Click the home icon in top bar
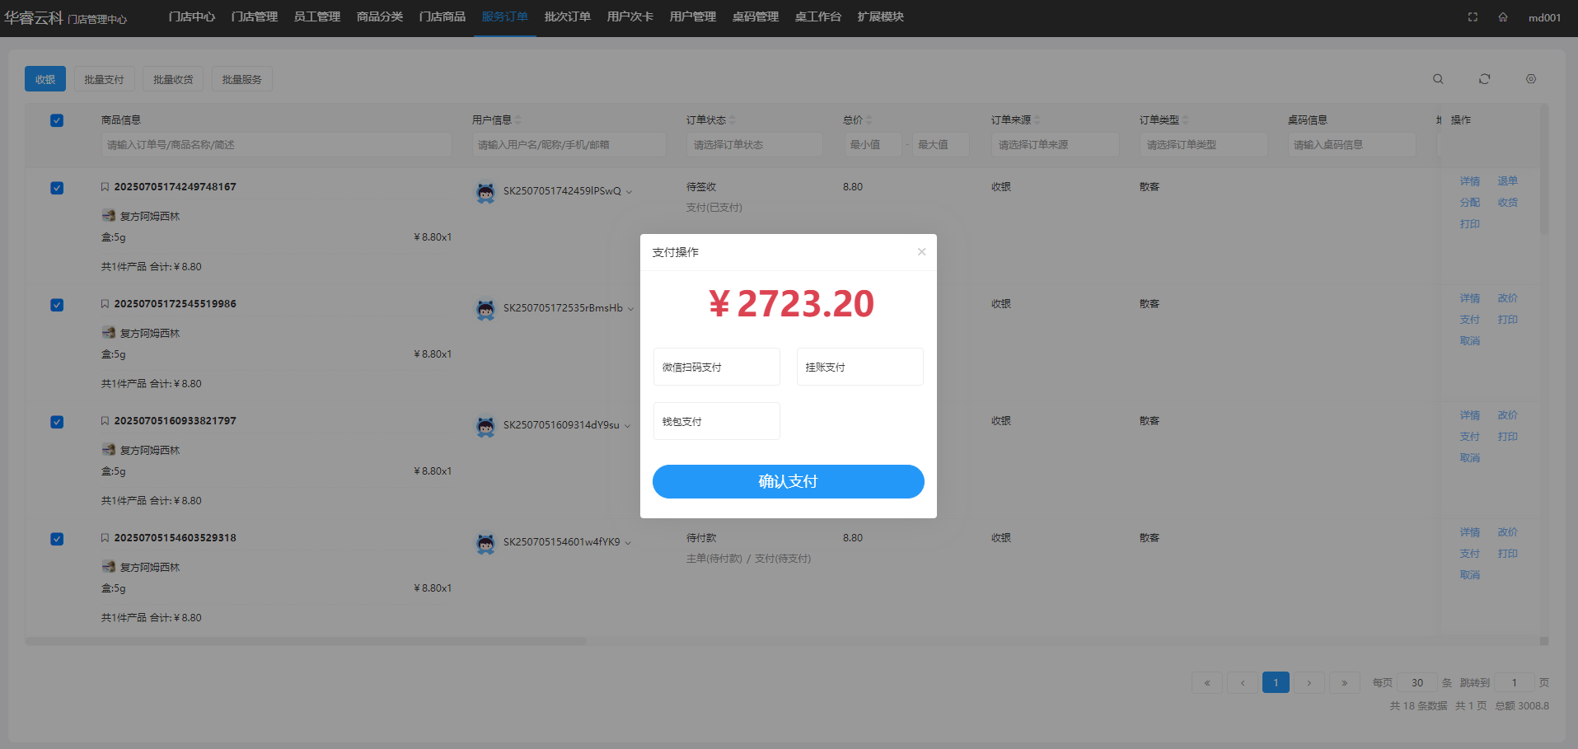 [x=1503, y=17]
